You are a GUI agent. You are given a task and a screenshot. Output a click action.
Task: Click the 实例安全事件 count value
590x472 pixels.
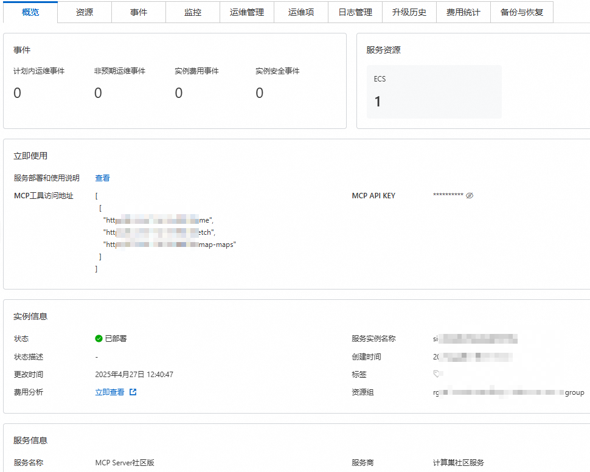(260, 93)
